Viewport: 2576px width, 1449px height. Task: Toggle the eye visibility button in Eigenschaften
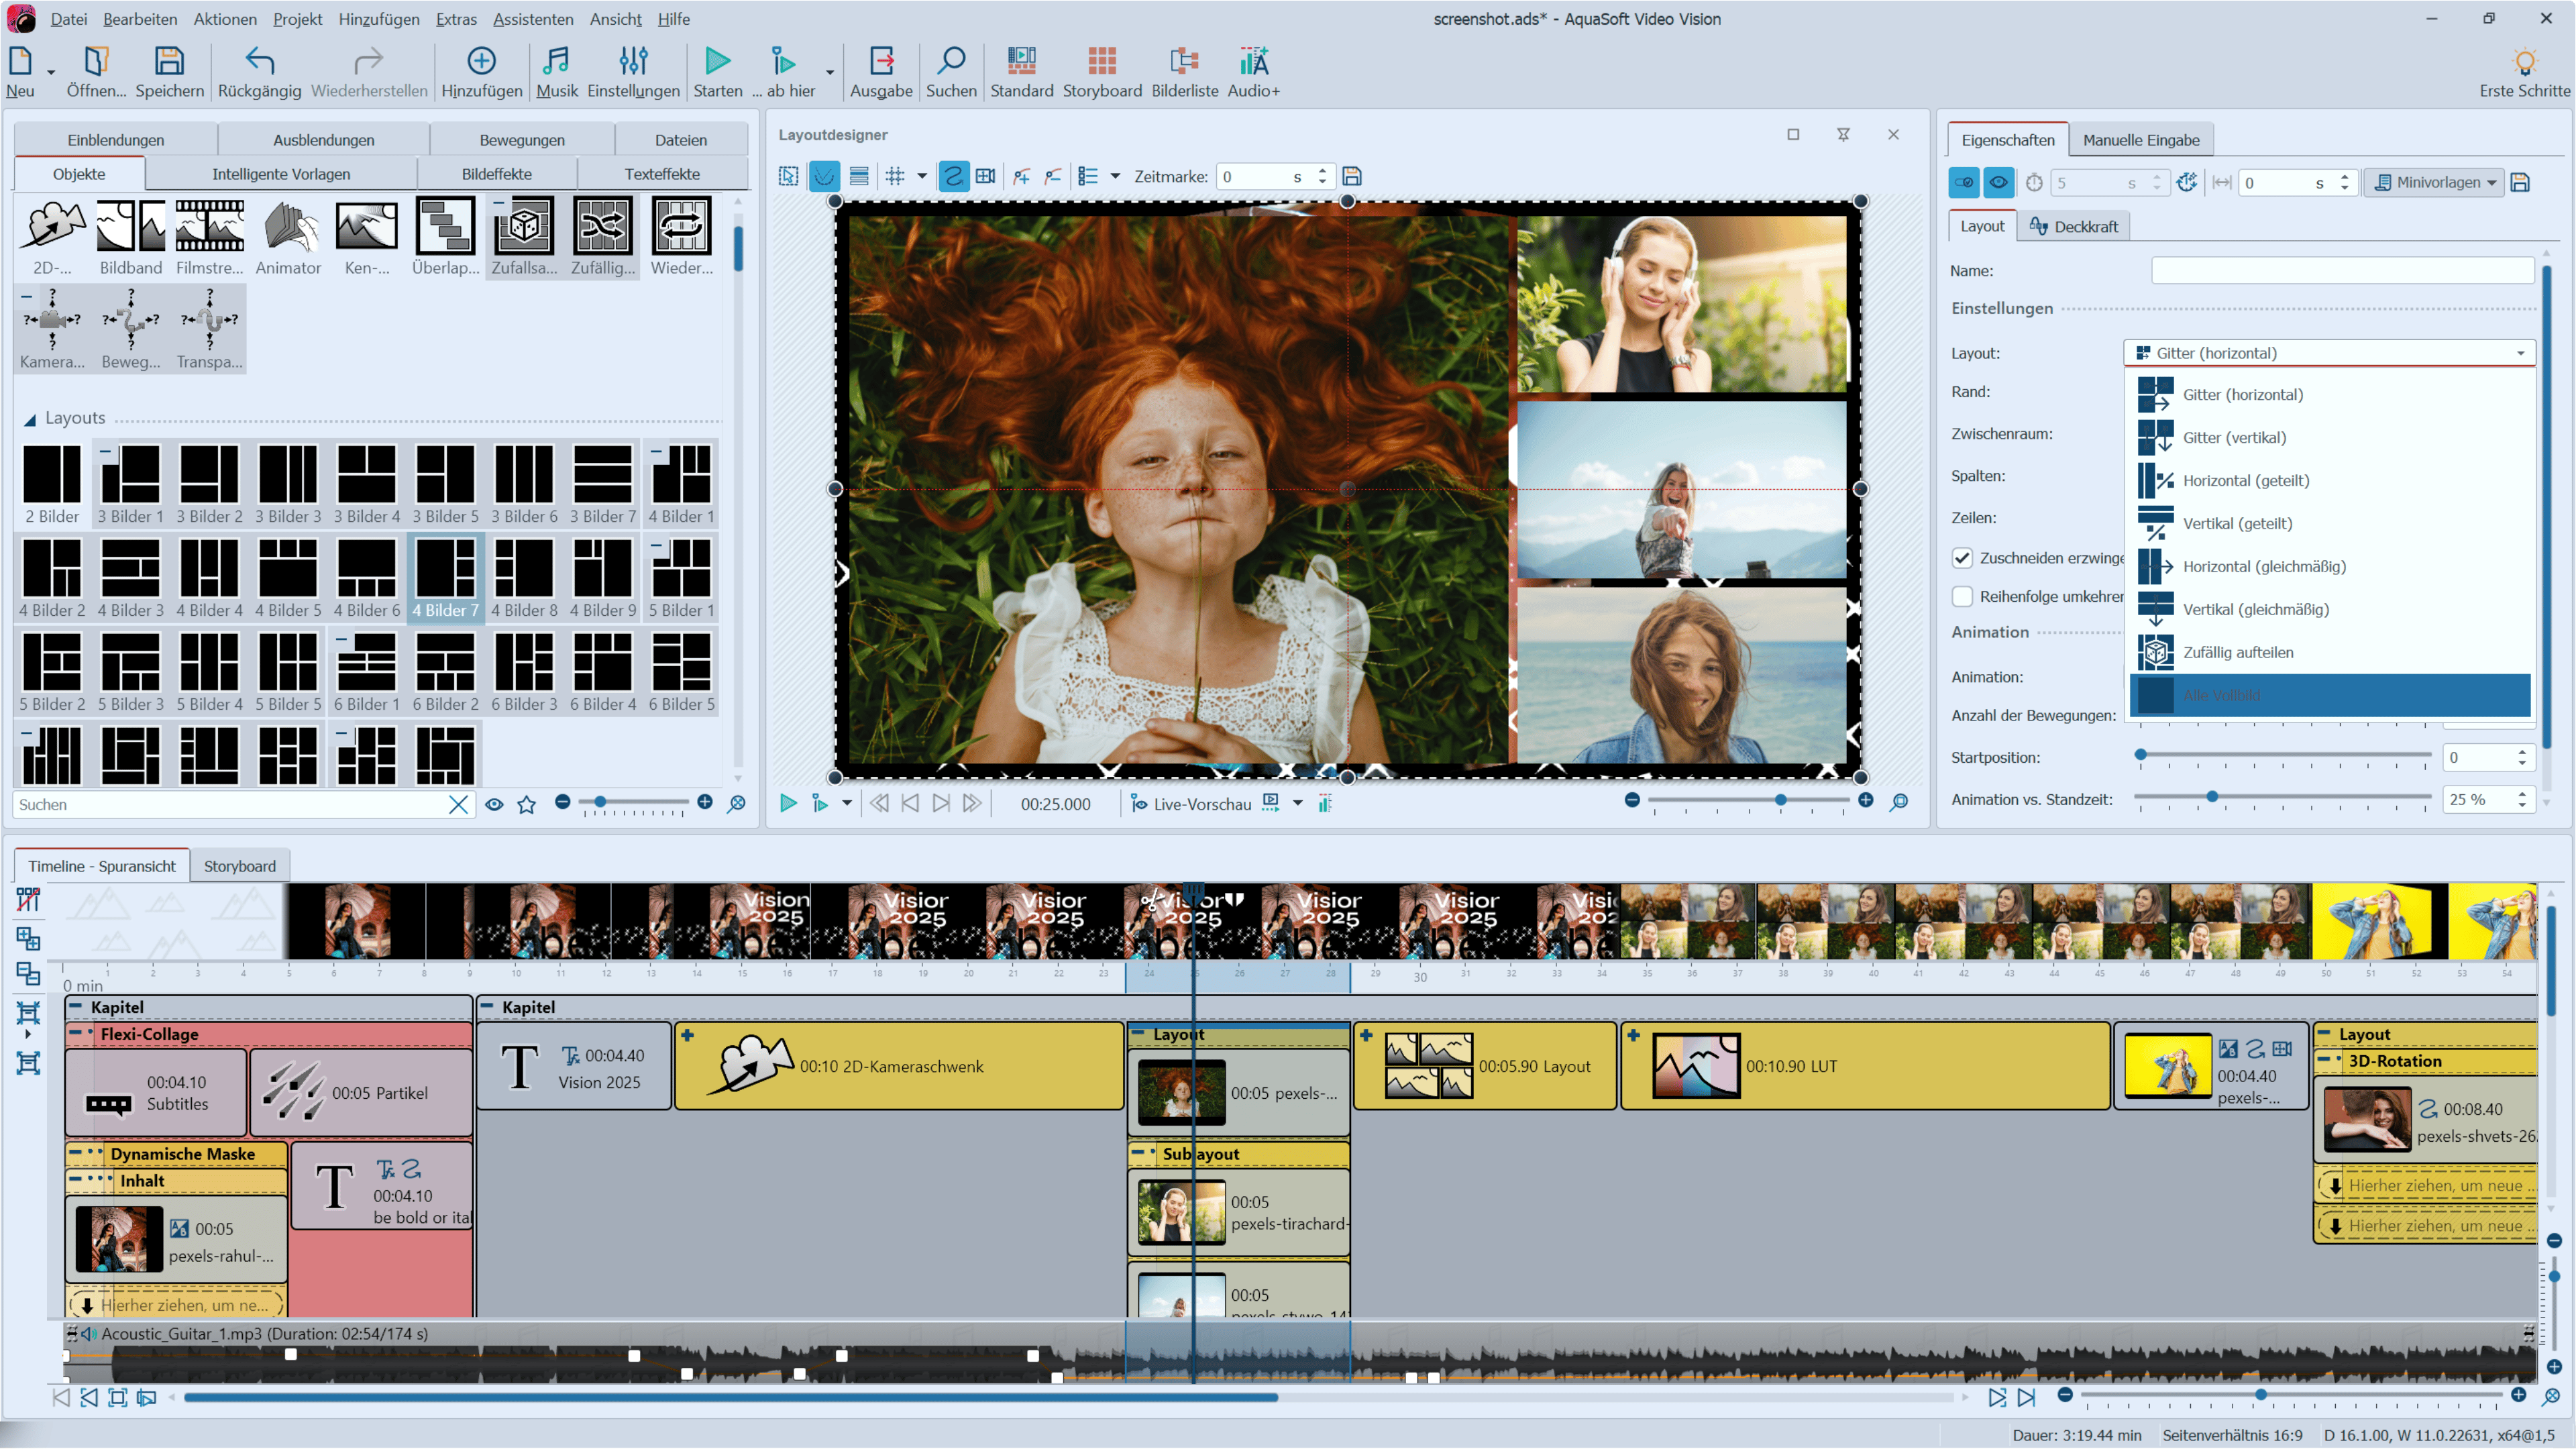pos(1998,182)
